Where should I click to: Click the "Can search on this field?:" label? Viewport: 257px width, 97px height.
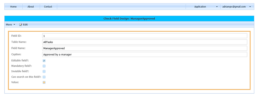[26, 77]
